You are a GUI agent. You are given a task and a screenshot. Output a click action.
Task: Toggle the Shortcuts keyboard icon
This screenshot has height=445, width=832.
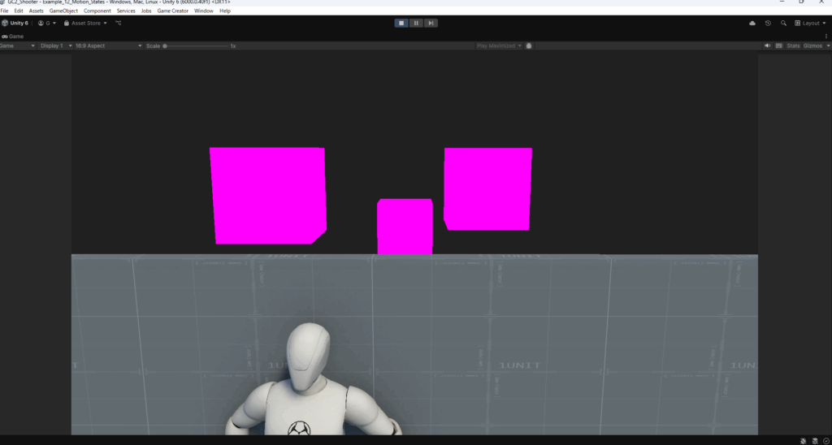pyautogui.click(x=779, y=46)
